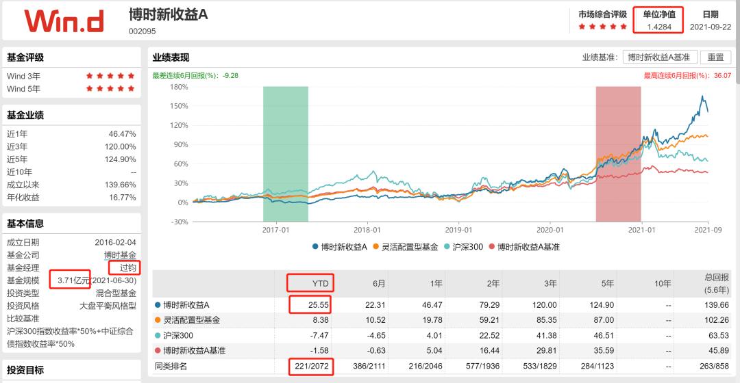This screenshot has width=740, height=383.
Task: Click the 基金规模 value 3.71亿元
Action: pyautogui.click(x=73, y=280)
